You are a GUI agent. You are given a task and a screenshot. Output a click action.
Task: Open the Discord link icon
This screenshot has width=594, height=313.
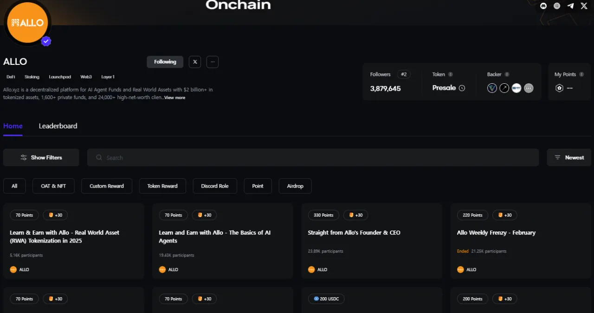543,6
